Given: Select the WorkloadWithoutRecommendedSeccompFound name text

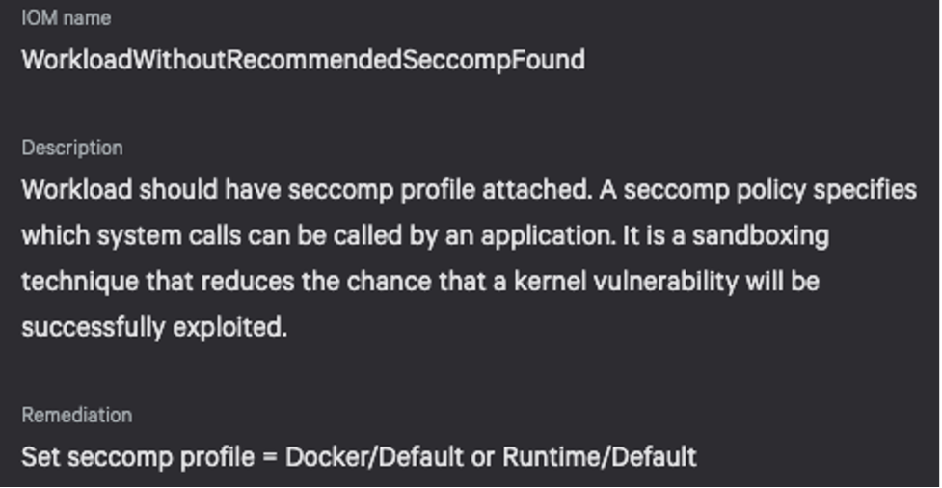Looking at the screenshot, I should 304,60.
